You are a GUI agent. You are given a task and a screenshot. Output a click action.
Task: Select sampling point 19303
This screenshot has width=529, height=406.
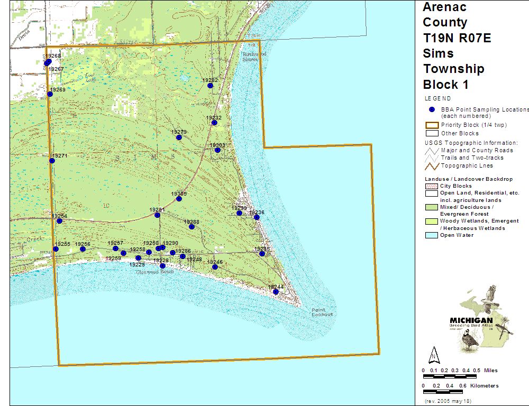(x=217, y=150)
